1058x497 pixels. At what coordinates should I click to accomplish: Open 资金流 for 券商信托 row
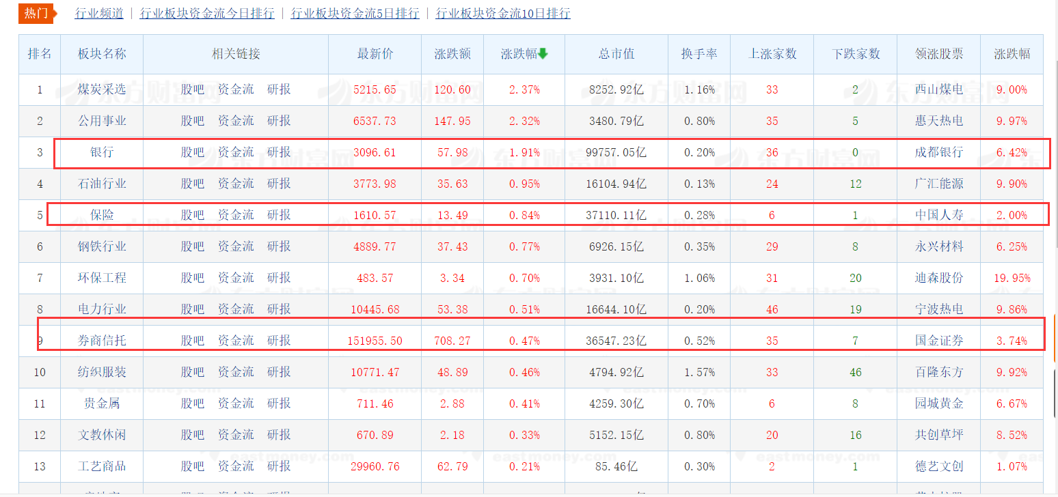236,341
